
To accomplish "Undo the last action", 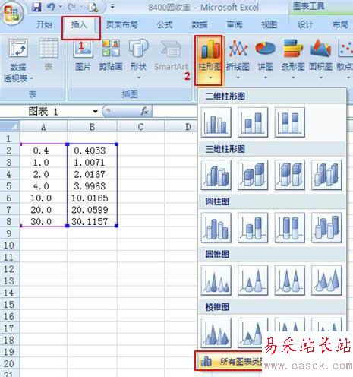I will click(51, 7).
